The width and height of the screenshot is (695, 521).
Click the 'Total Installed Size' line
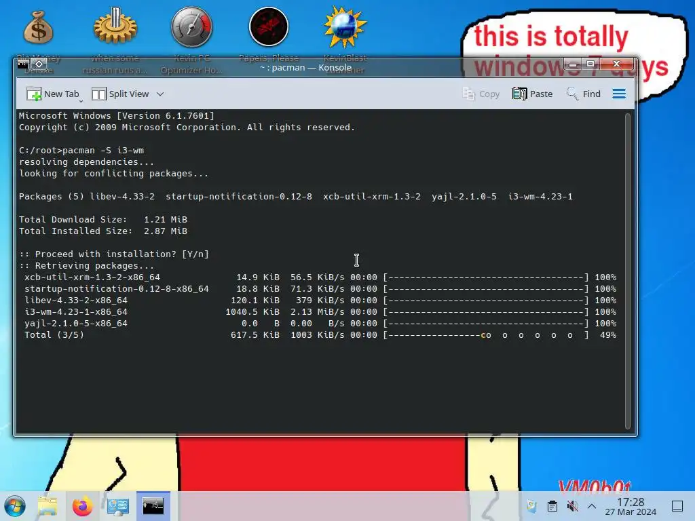[103, 231]
